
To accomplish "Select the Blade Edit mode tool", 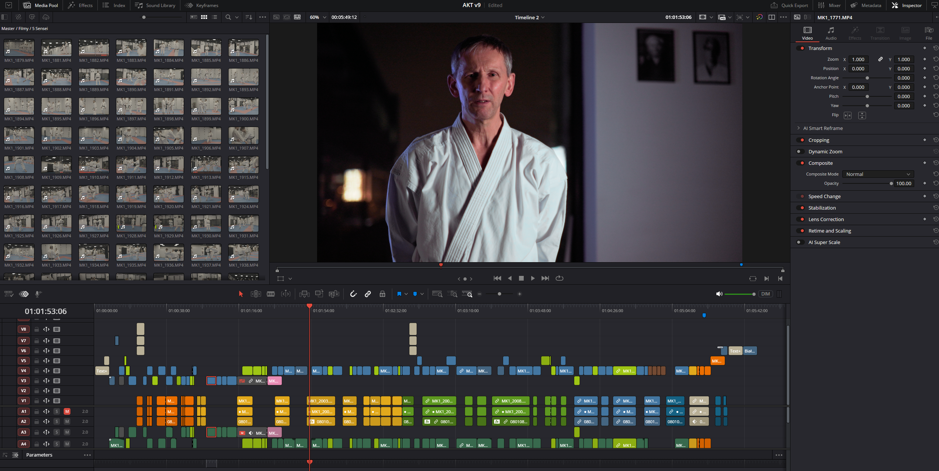I will [x=270, y=294].
